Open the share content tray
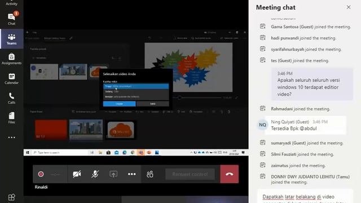 [113, 174]
